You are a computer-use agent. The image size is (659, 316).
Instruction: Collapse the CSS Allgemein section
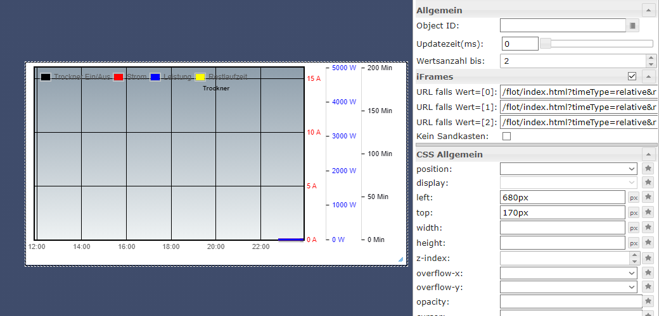tap(648, 154)
